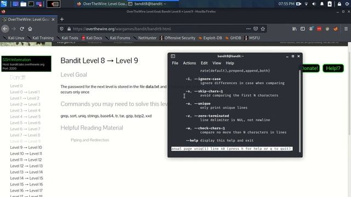The width and height of the screenshot is (351, 197).
Task: Click the terminal window menu icon in titlebar
Action: (173, 56)
